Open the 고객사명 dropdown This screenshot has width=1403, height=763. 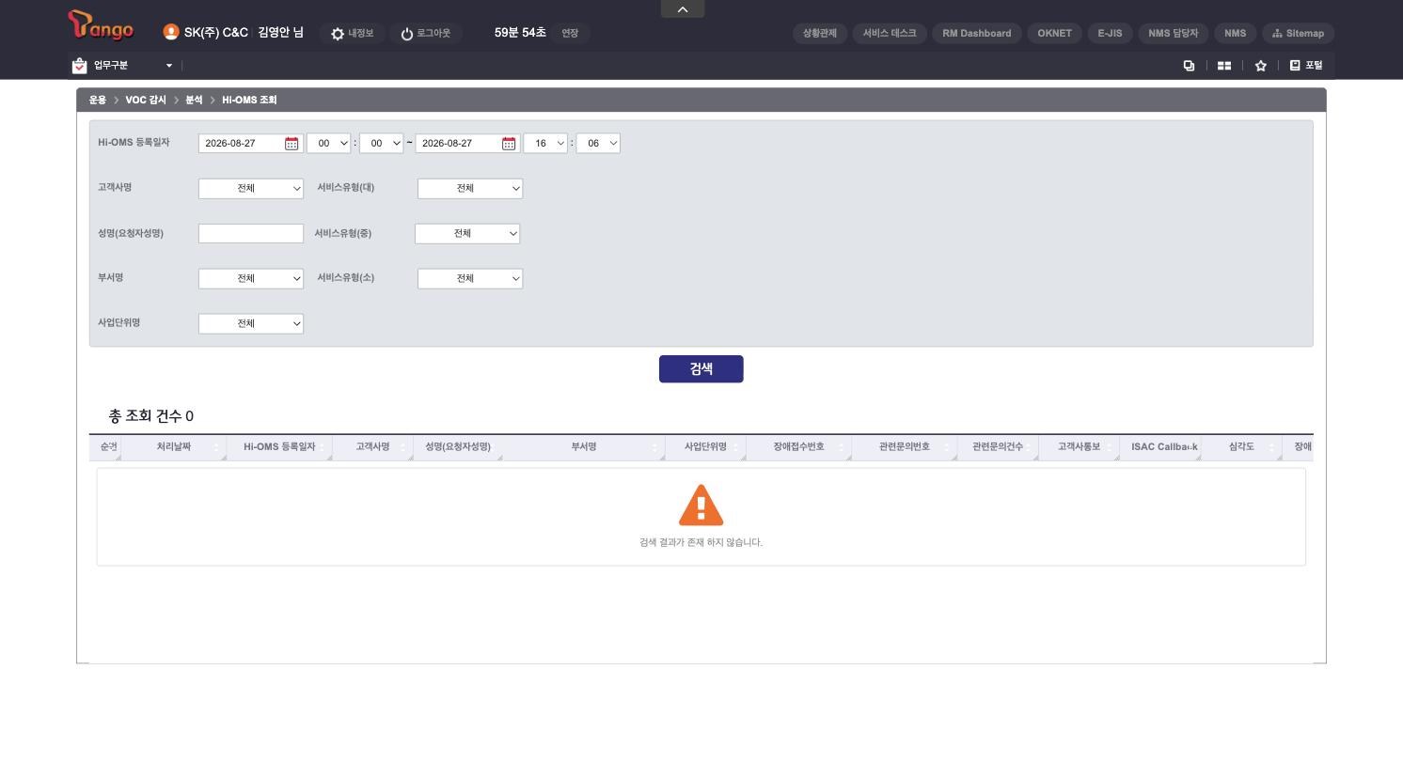[x=251, y=189]
